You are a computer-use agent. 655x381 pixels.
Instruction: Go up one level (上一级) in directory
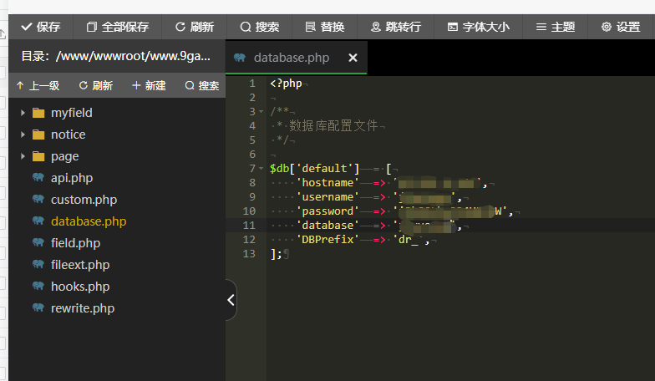point(38,86)
